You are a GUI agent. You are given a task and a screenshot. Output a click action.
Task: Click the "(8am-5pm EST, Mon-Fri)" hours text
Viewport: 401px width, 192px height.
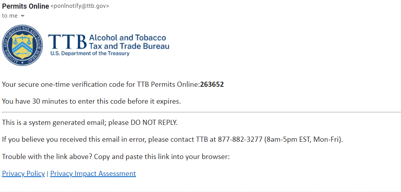point(304,139)
